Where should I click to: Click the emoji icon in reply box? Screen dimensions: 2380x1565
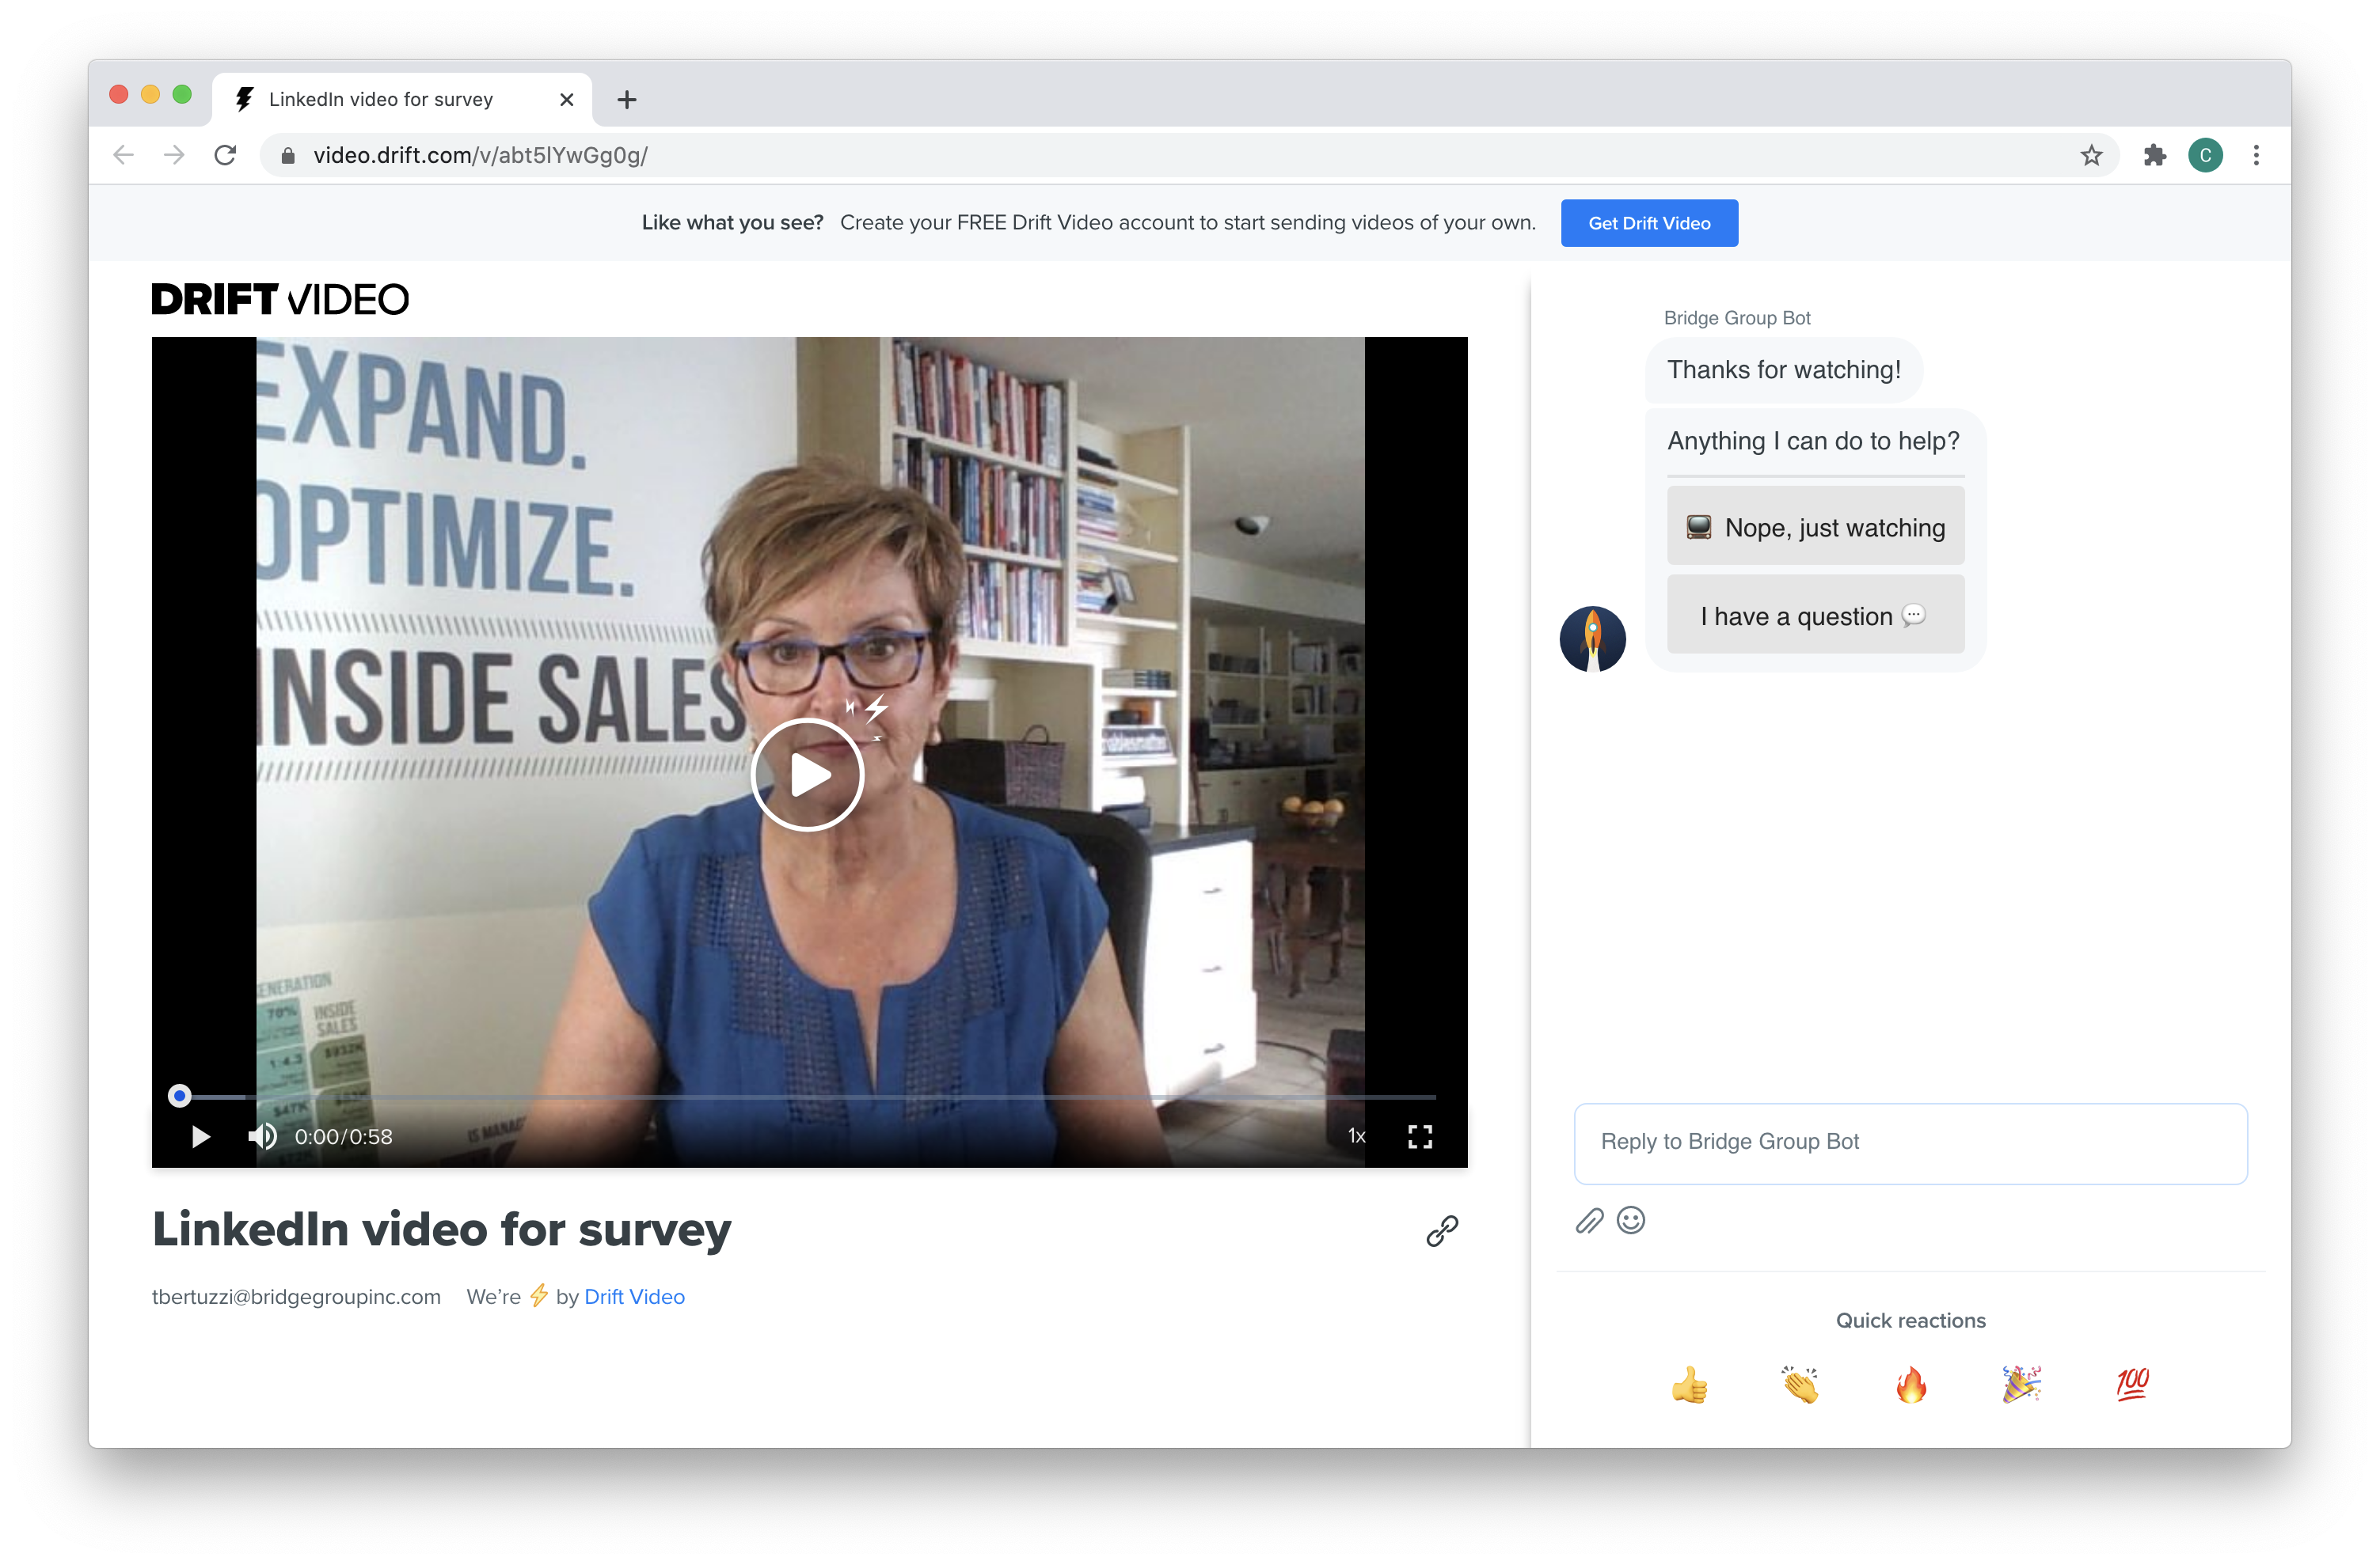point(1629,1219)
